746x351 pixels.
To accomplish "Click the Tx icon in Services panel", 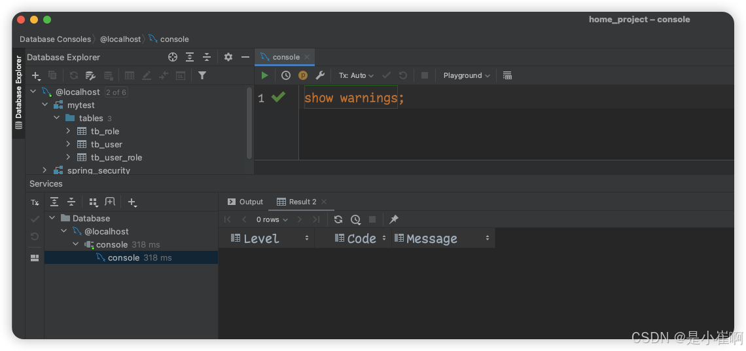I will click(x=35, y=202).
